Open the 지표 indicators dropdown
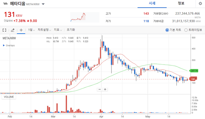 pos(58,30)
